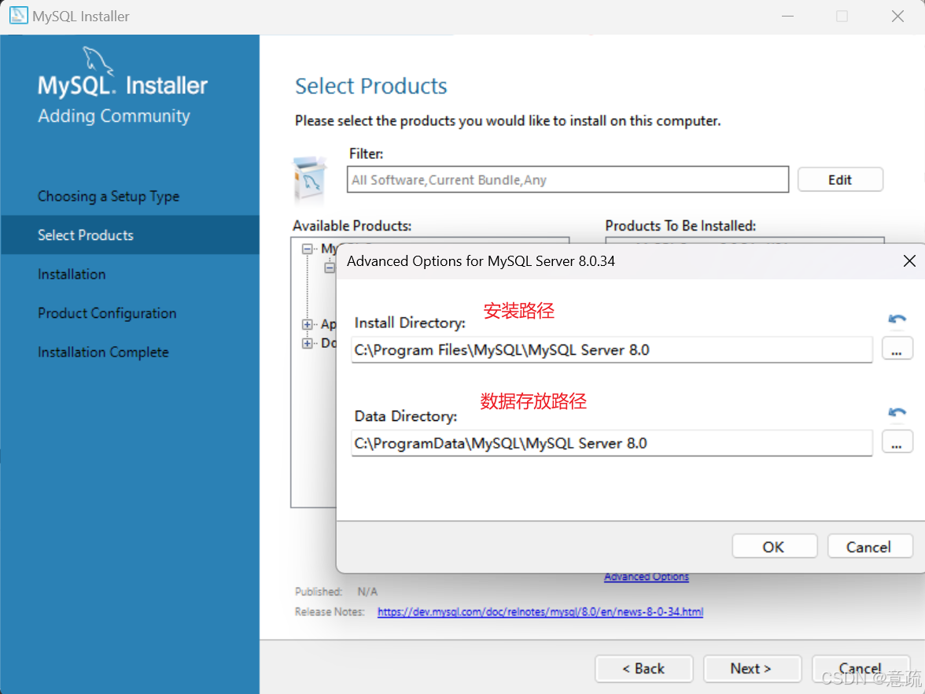Expand the Applications tree node

tap(308, 324)
